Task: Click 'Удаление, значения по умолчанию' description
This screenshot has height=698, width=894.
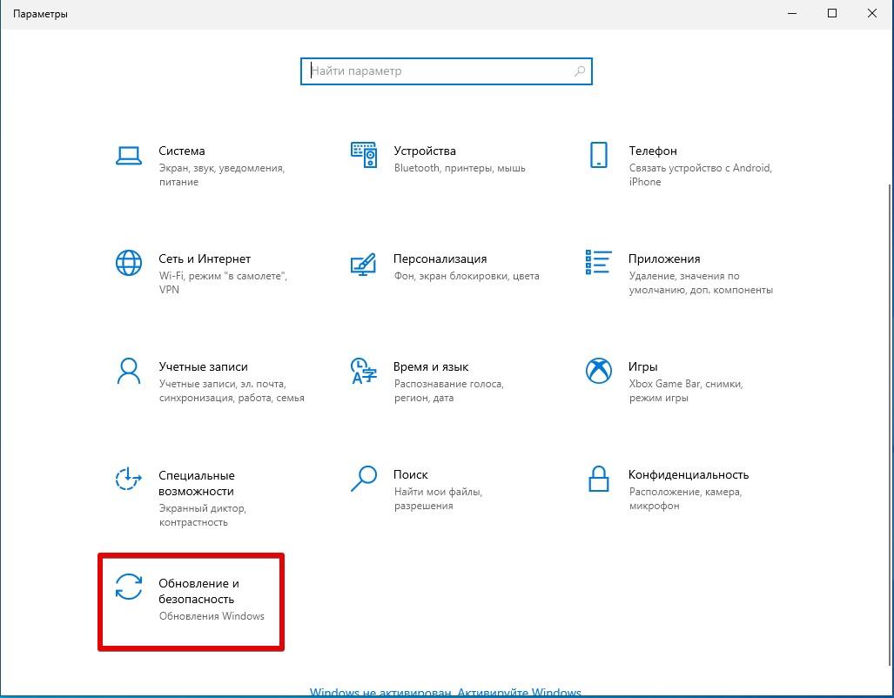Action: pos(701,283)
